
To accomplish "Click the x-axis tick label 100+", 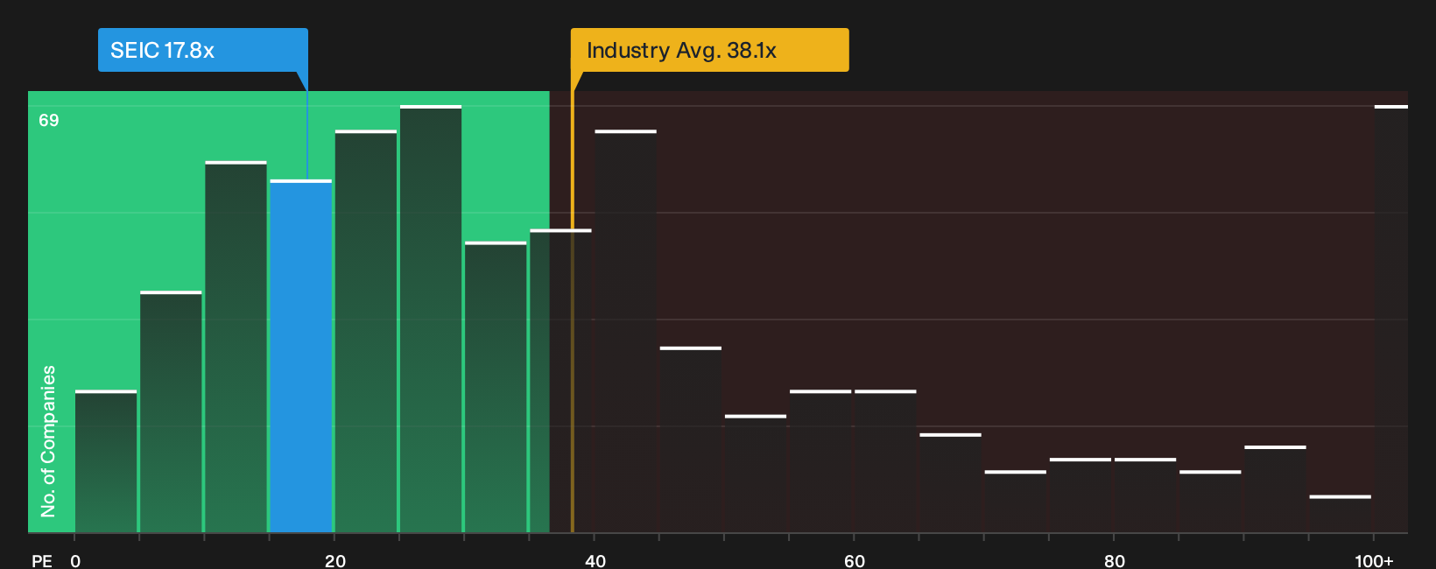I will click(1374, 561).
